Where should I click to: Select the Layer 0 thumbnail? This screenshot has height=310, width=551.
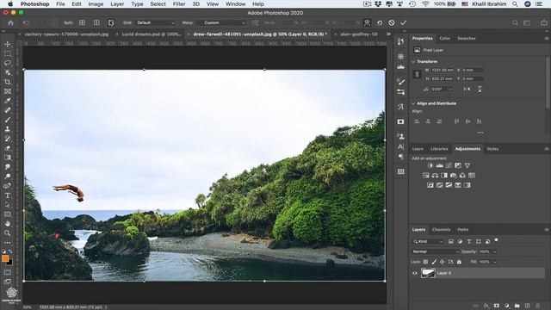(428, 273)
